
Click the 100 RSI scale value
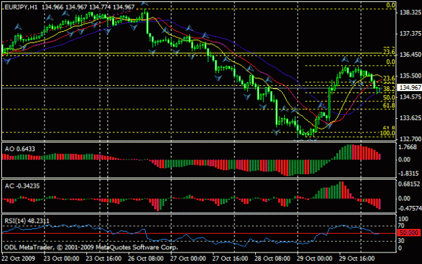pos(403,219)
